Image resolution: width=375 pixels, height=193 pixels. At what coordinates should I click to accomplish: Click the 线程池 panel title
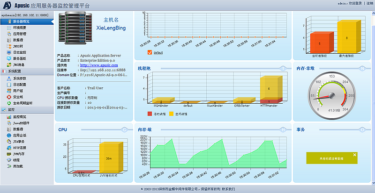pyautogui.click(x=144, y=69)
